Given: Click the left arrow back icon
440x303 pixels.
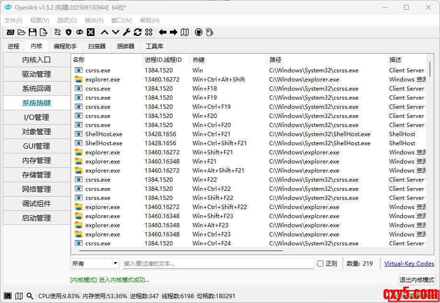Looking at the screenshot, I should click(163, 32).
